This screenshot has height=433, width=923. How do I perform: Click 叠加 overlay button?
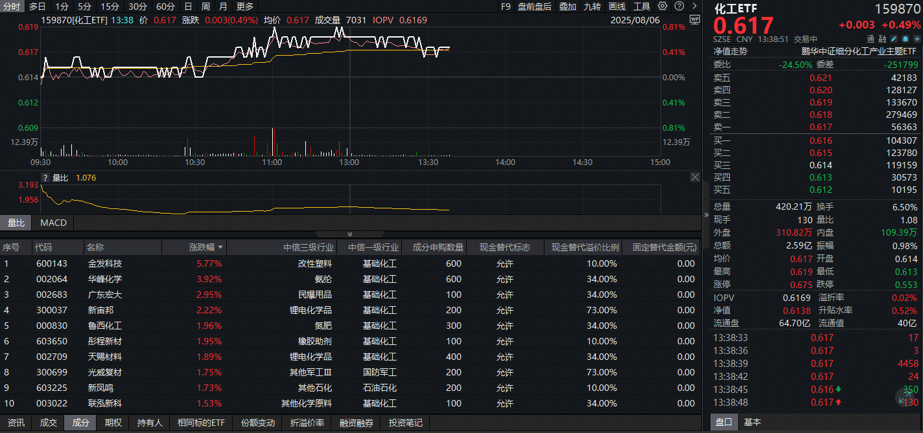pyautogui.click(x=568, y=6)
